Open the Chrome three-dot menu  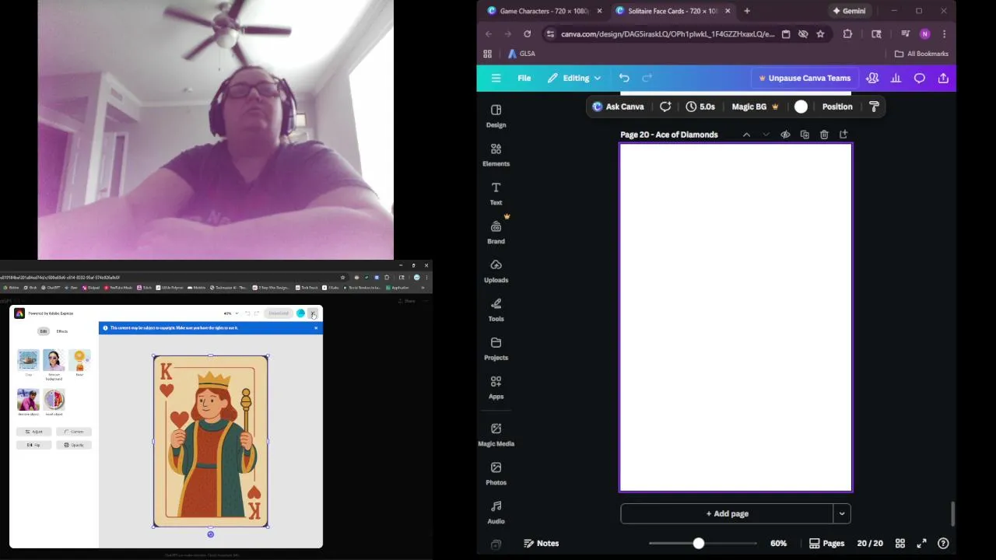tap(944, 34)
